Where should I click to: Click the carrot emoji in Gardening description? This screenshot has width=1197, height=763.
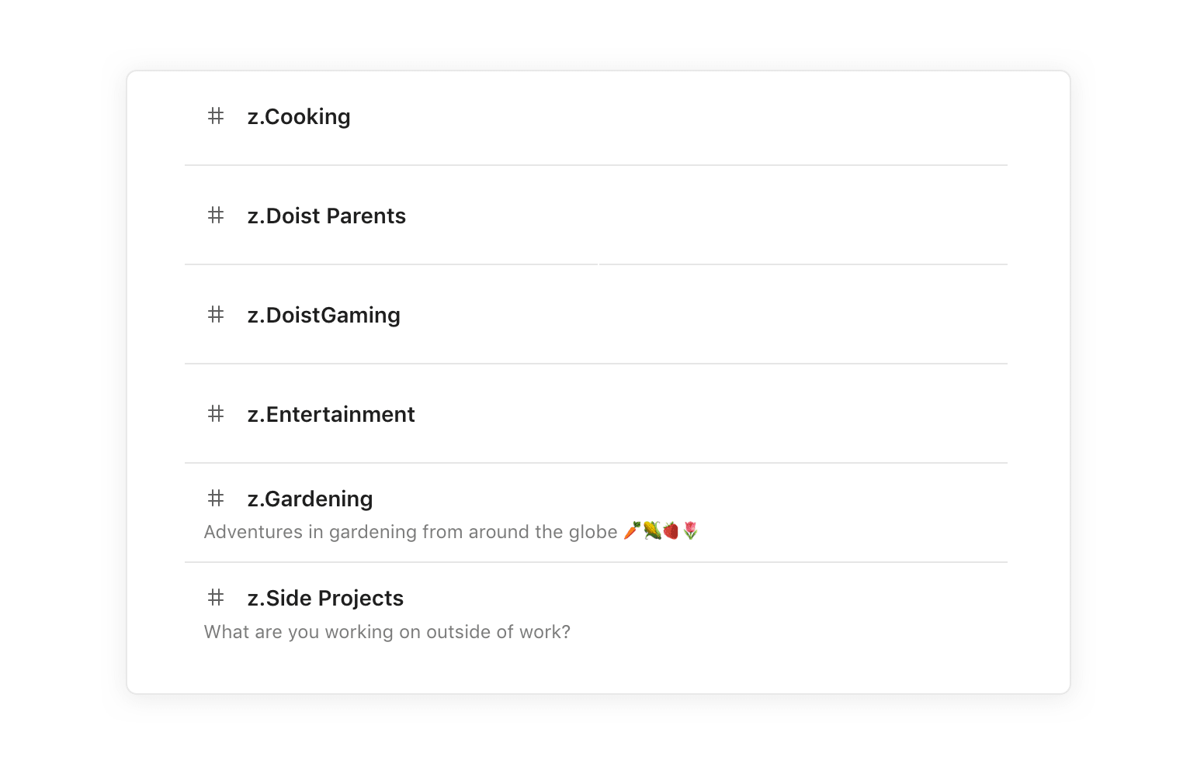click(632, 531)
